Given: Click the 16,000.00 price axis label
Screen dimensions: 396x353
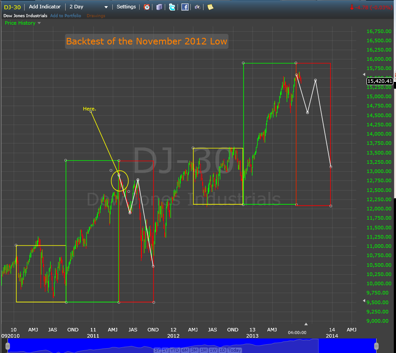Looking at the screenshot, I should (x=379, y=59).
